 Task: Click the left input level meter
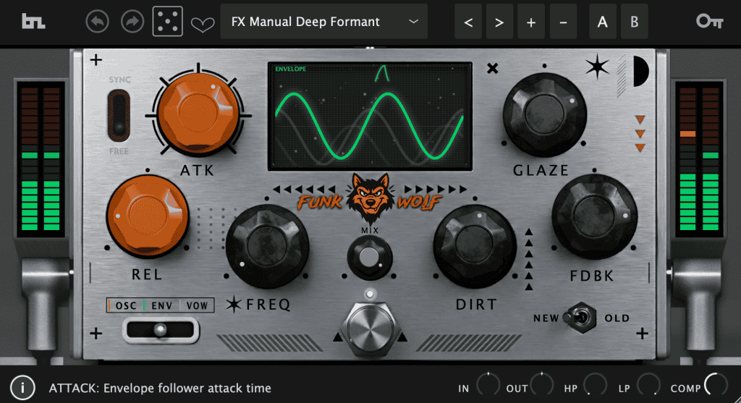point(41,158)
